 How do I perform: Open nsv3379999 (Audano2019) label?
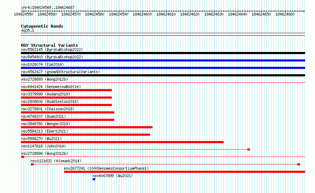pos(46,94)
